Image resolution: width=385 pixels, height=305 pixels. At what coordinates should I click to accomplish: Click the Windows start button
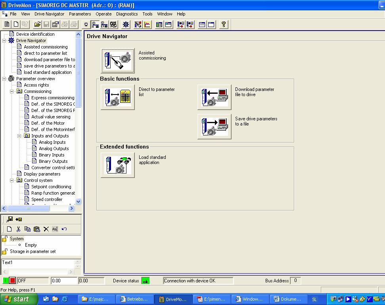[x=19, y=299]
